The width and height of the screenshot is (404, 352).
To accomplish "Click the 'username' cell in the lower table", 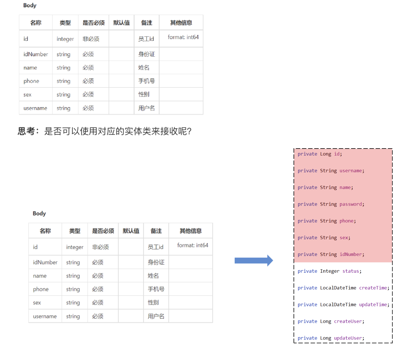I will click(x=45, y=316).
